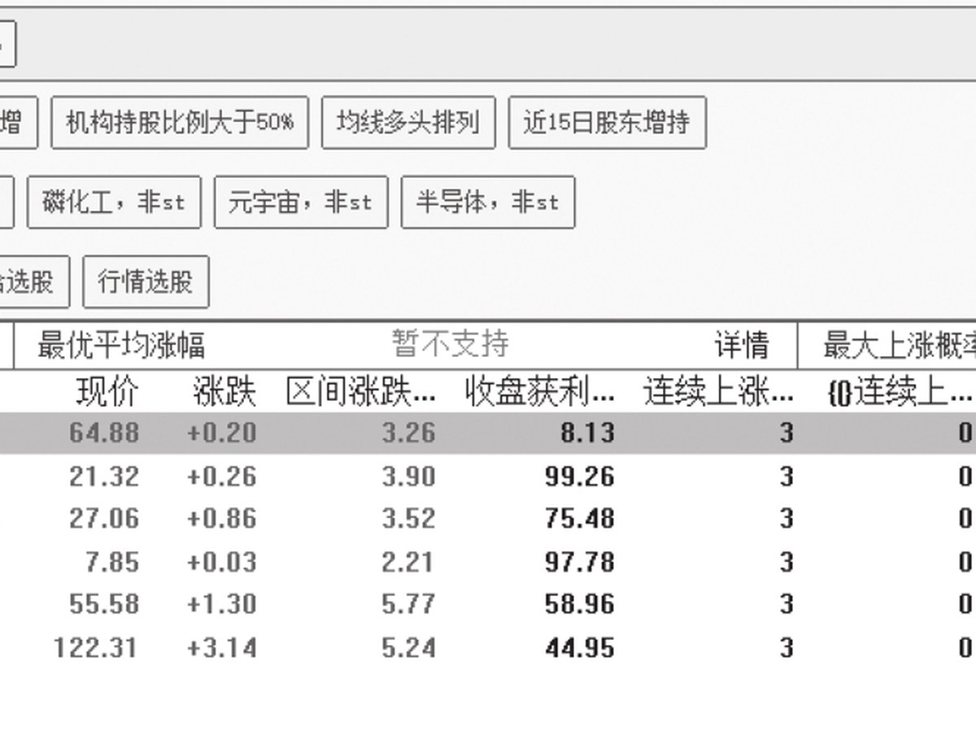Select the row with price 122.31
This screenshot has height=732, width=976.
coord(488,648)
